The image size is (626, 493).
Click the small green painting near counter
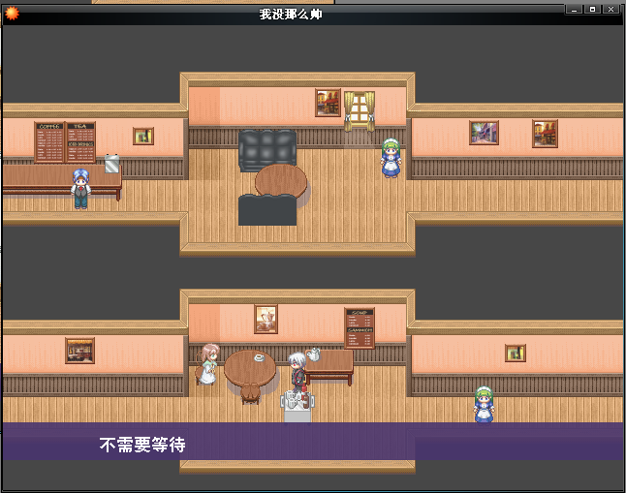[143, 137]
